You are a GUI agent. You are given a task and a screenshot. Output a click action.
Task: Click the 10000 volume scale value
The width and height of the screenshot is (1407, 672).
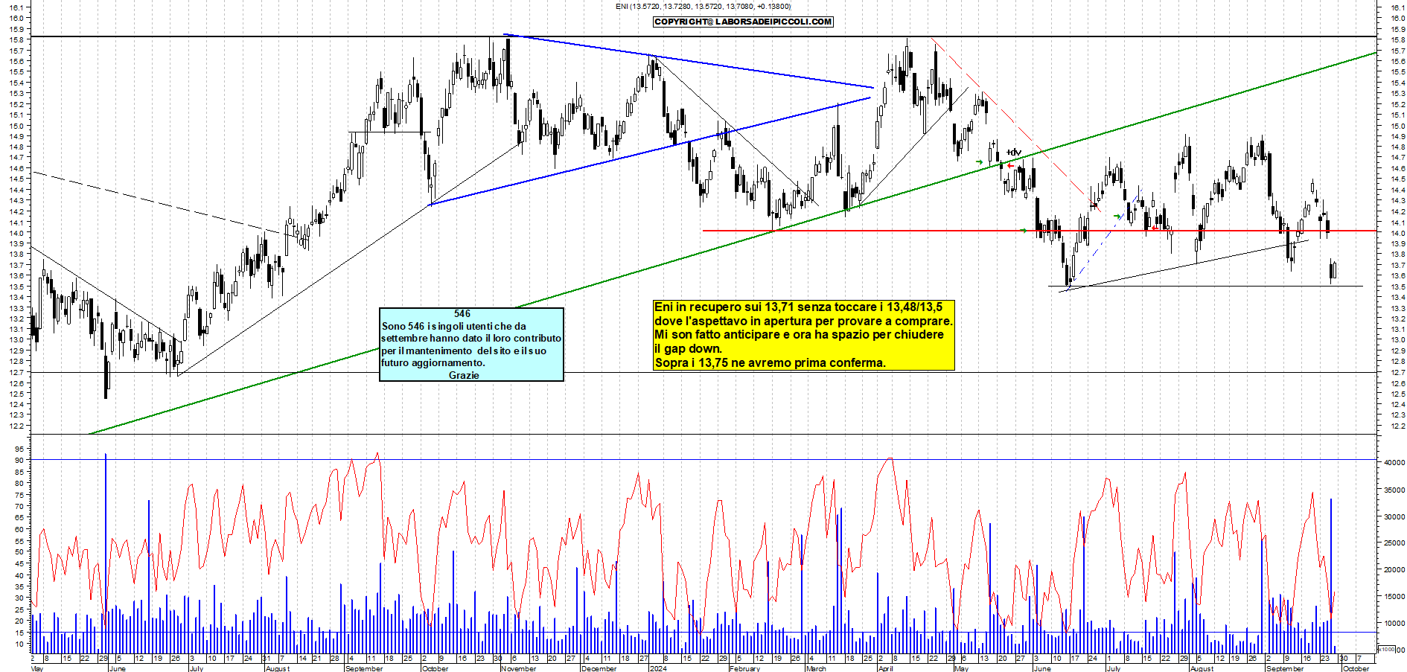[x=1394, y=624]
